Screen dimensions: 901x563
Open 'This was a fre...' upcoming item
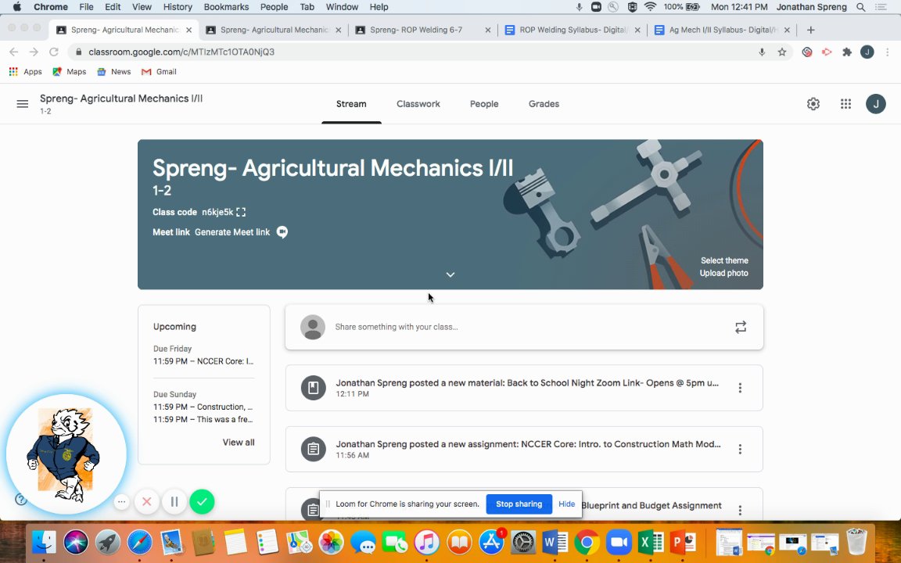(203, 419)
